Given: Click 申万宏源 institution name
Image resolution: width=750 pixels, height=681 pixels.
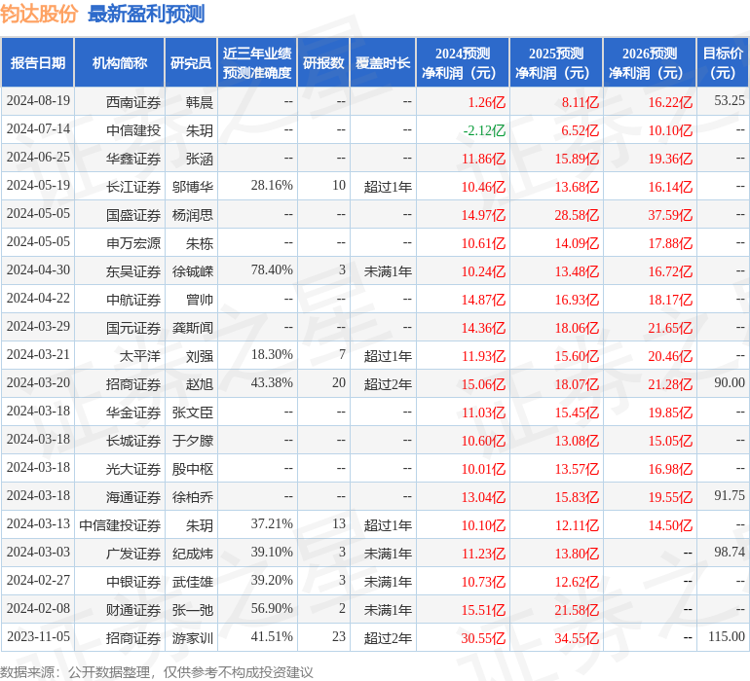Looking at the screenshot, I should tap(133, 243).
